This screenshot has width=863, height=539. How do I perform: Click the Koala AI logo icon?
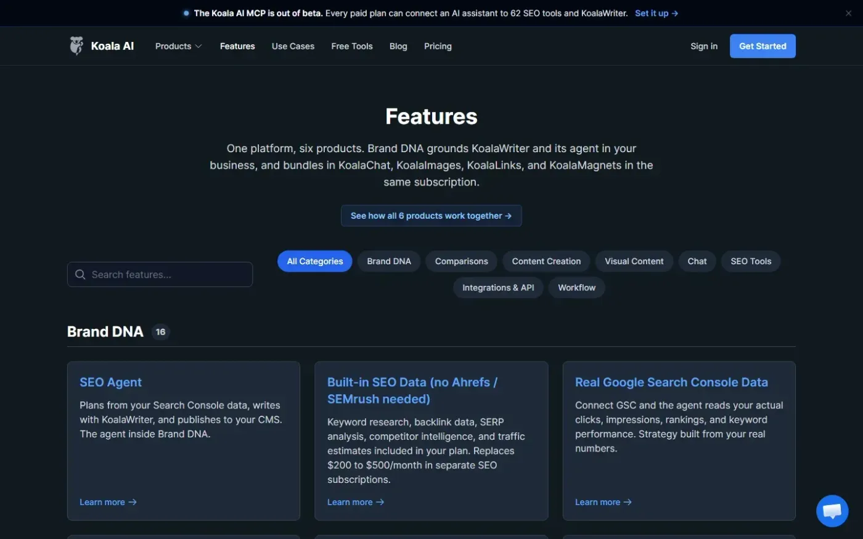76,46
